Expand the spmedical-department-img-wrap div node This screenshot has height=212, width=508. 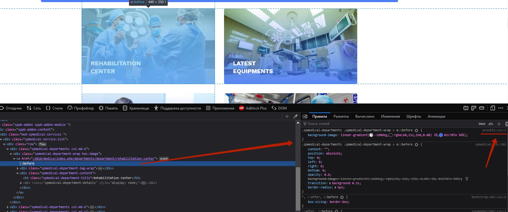tap(18, 168)
